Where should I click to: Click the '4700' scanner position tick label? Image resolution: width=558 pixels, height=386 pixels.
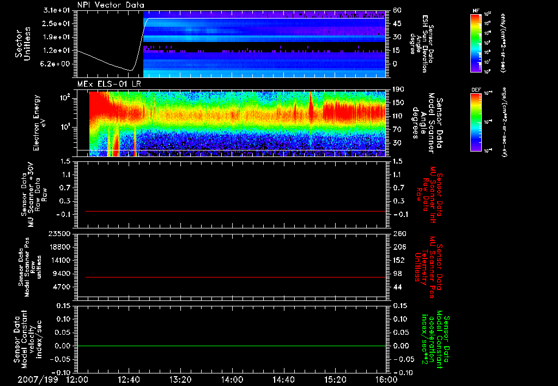[x=62, y=287]
